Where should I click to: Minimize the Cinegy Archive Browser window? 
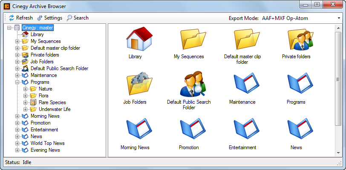click(306, 4)
